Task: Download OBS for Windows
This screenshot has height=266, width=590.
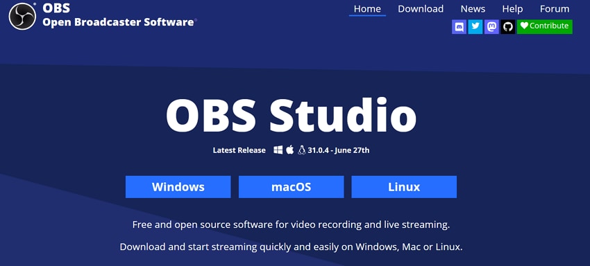Action: click(x=178, y=187)
